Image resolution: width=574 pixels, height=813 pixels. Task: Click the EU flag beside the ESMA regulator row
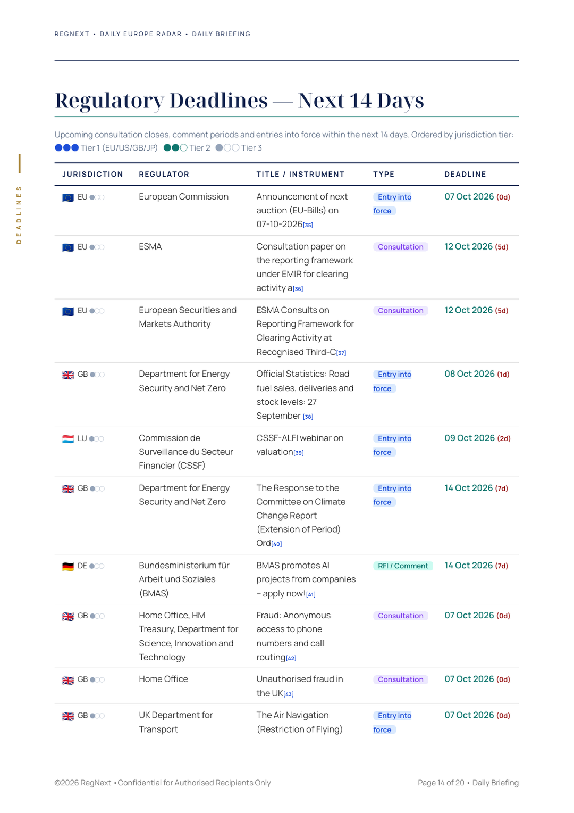(x=68, y=247)
